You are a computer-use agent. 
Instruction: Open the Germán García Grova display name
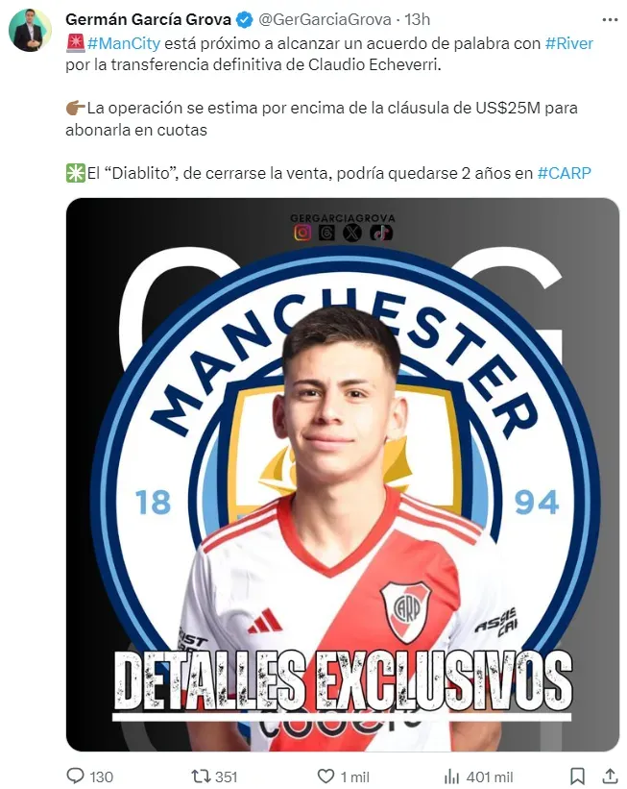[148, 19]
